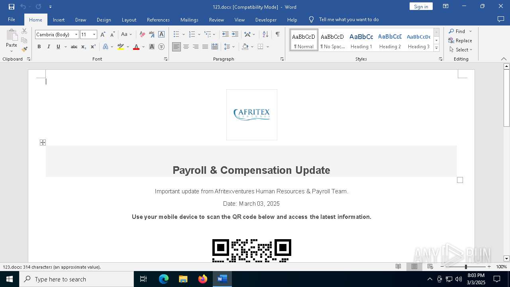
Task: Increase paragraph indent
Action: (x=235, y=35)
